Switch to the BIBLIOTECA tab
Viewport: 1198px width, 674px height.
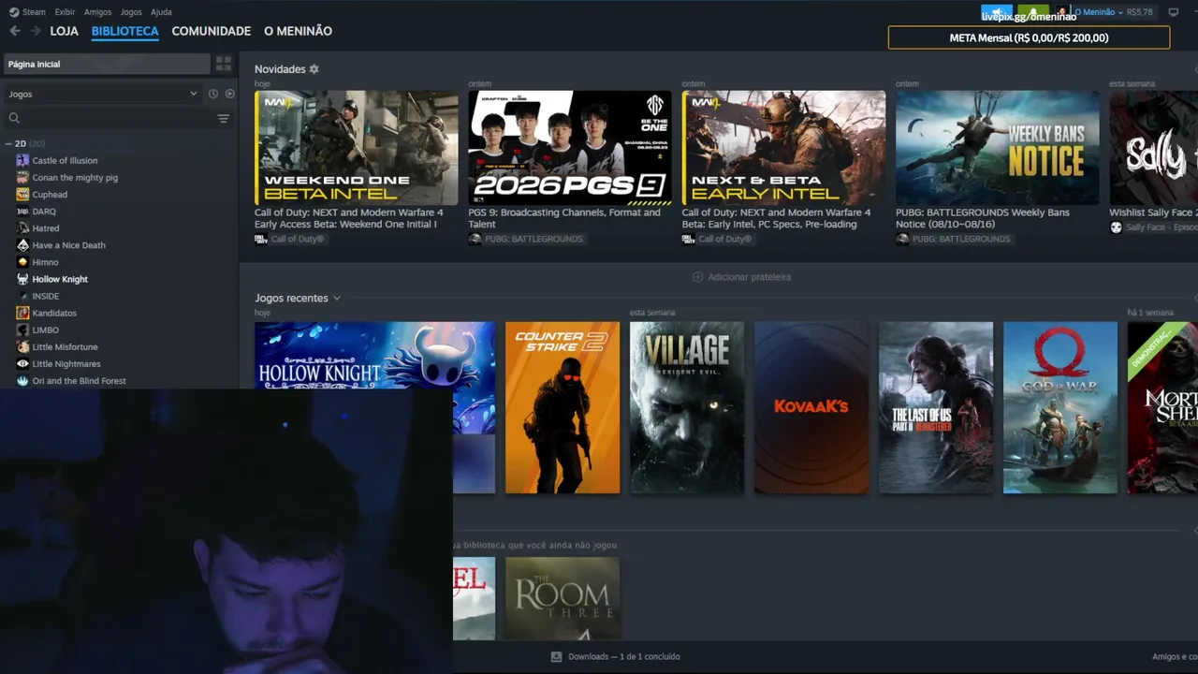click(125, 31)
